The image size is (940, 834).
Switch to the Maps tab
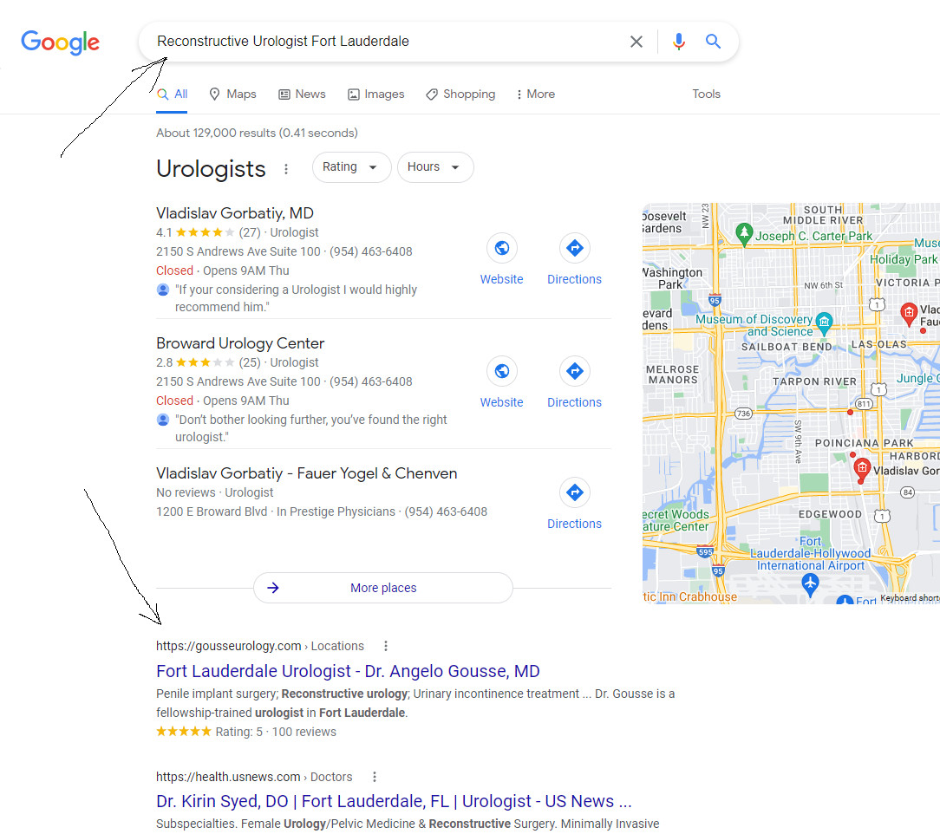[x=232, y=94]
